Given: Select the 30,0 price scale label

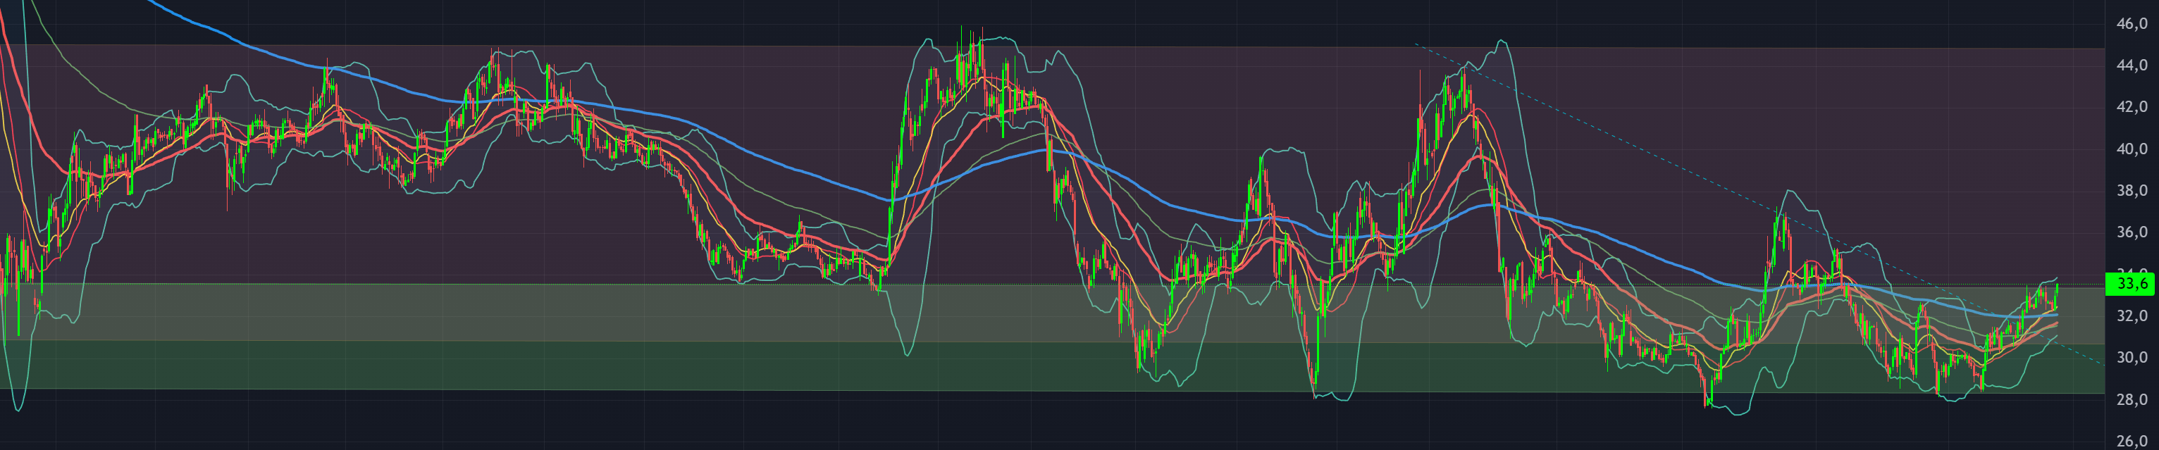Looking at the screenshot, I should (x=2132, y=358).
